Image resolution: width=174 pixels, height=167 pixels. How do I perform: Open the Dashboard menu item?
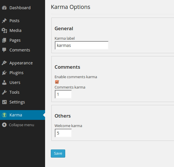[x=22, y=8]
